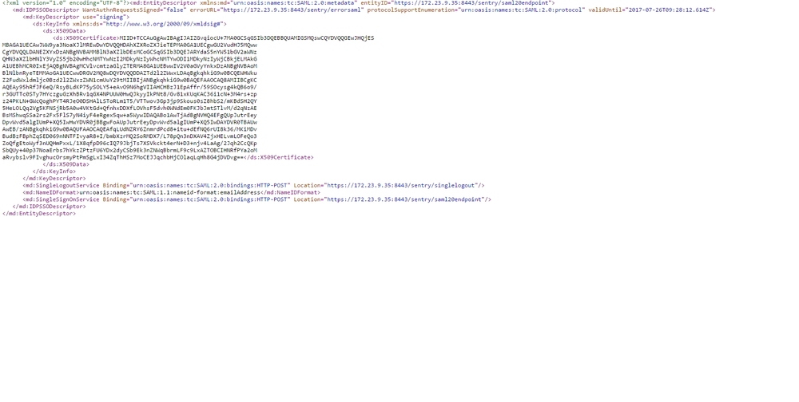This screenshot has height=402, width=799.
Task: Click the HTTP-POST Binding value of SingleLogoutService
Action: [210, 186]
